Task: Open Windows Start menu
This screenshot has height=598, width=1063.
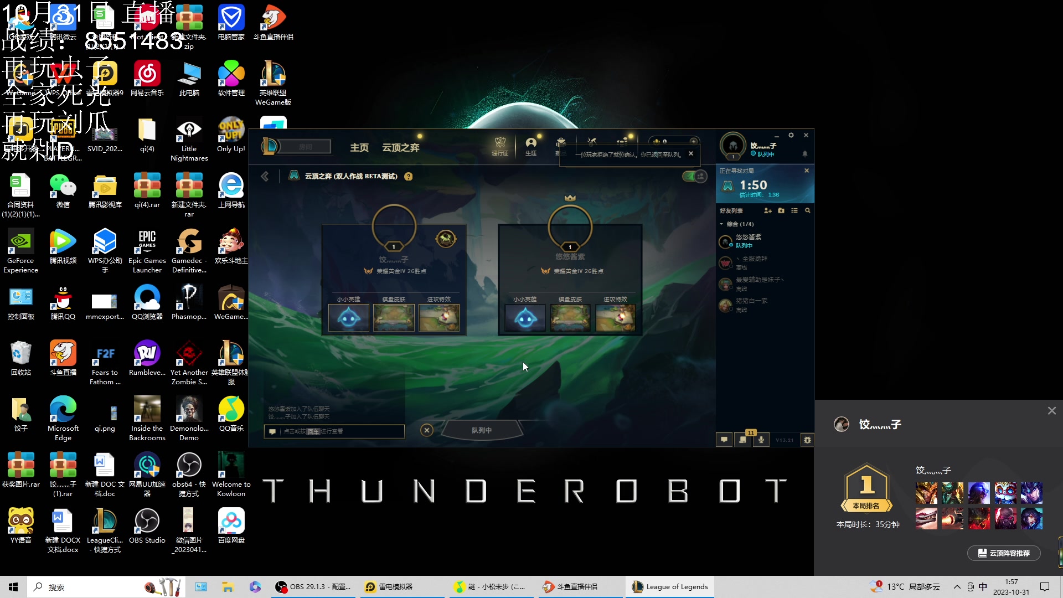Action: pos(13,587)
